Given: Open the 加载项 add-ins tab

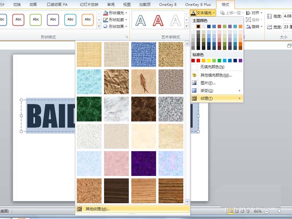Looking at the screenshot, I should [x=145, y=4].
